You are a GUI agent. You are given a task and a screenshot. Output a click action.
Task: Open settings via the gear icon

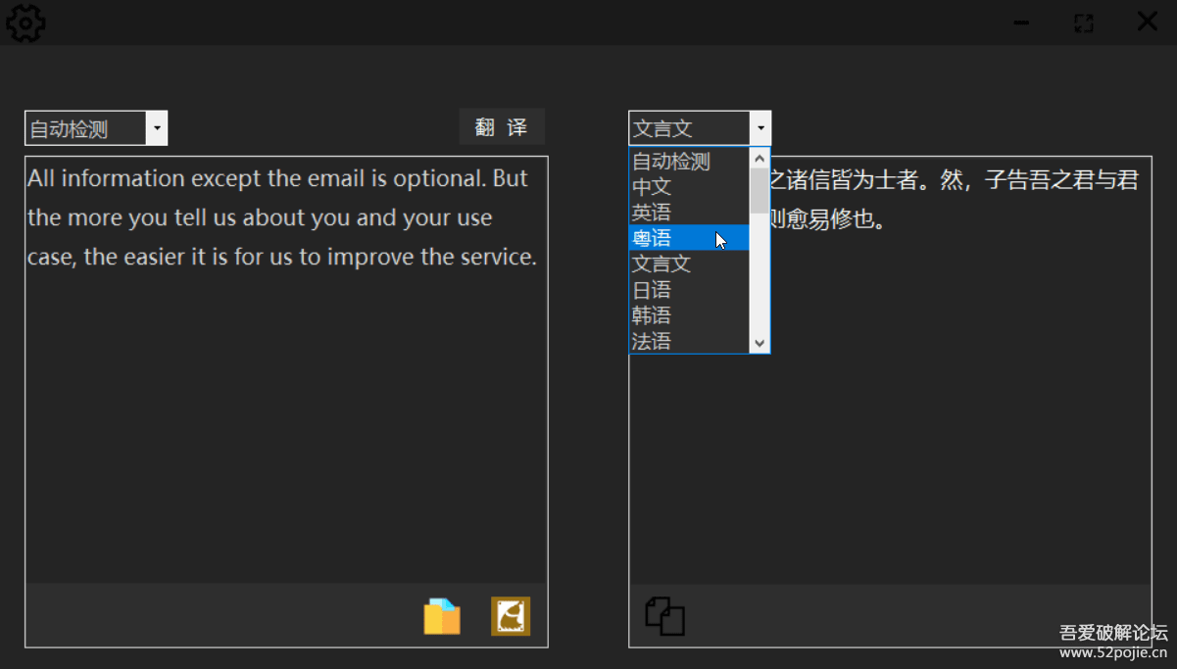tap(25, 23)
